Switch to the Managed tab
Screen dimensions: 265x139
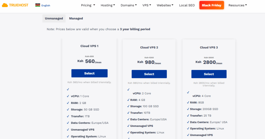[x=76, y=18]
